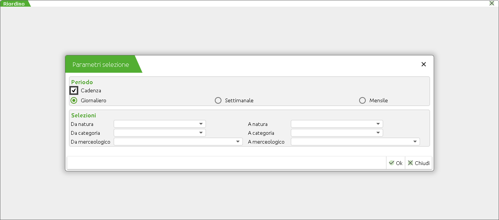Image resolution: width=499 pixels, height=220 pixels.
Task: Expand the Da natura dropdown arrow
Action: tap(201, 124)
